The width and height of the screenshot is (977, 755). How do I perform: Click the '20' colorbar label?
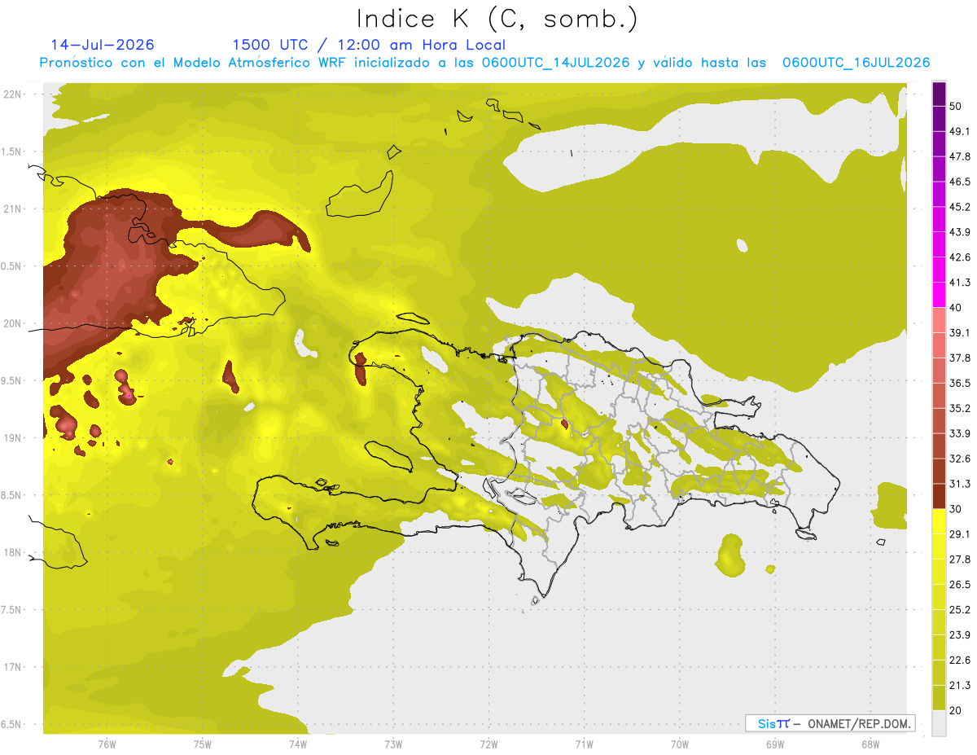(x=957, y=710)
